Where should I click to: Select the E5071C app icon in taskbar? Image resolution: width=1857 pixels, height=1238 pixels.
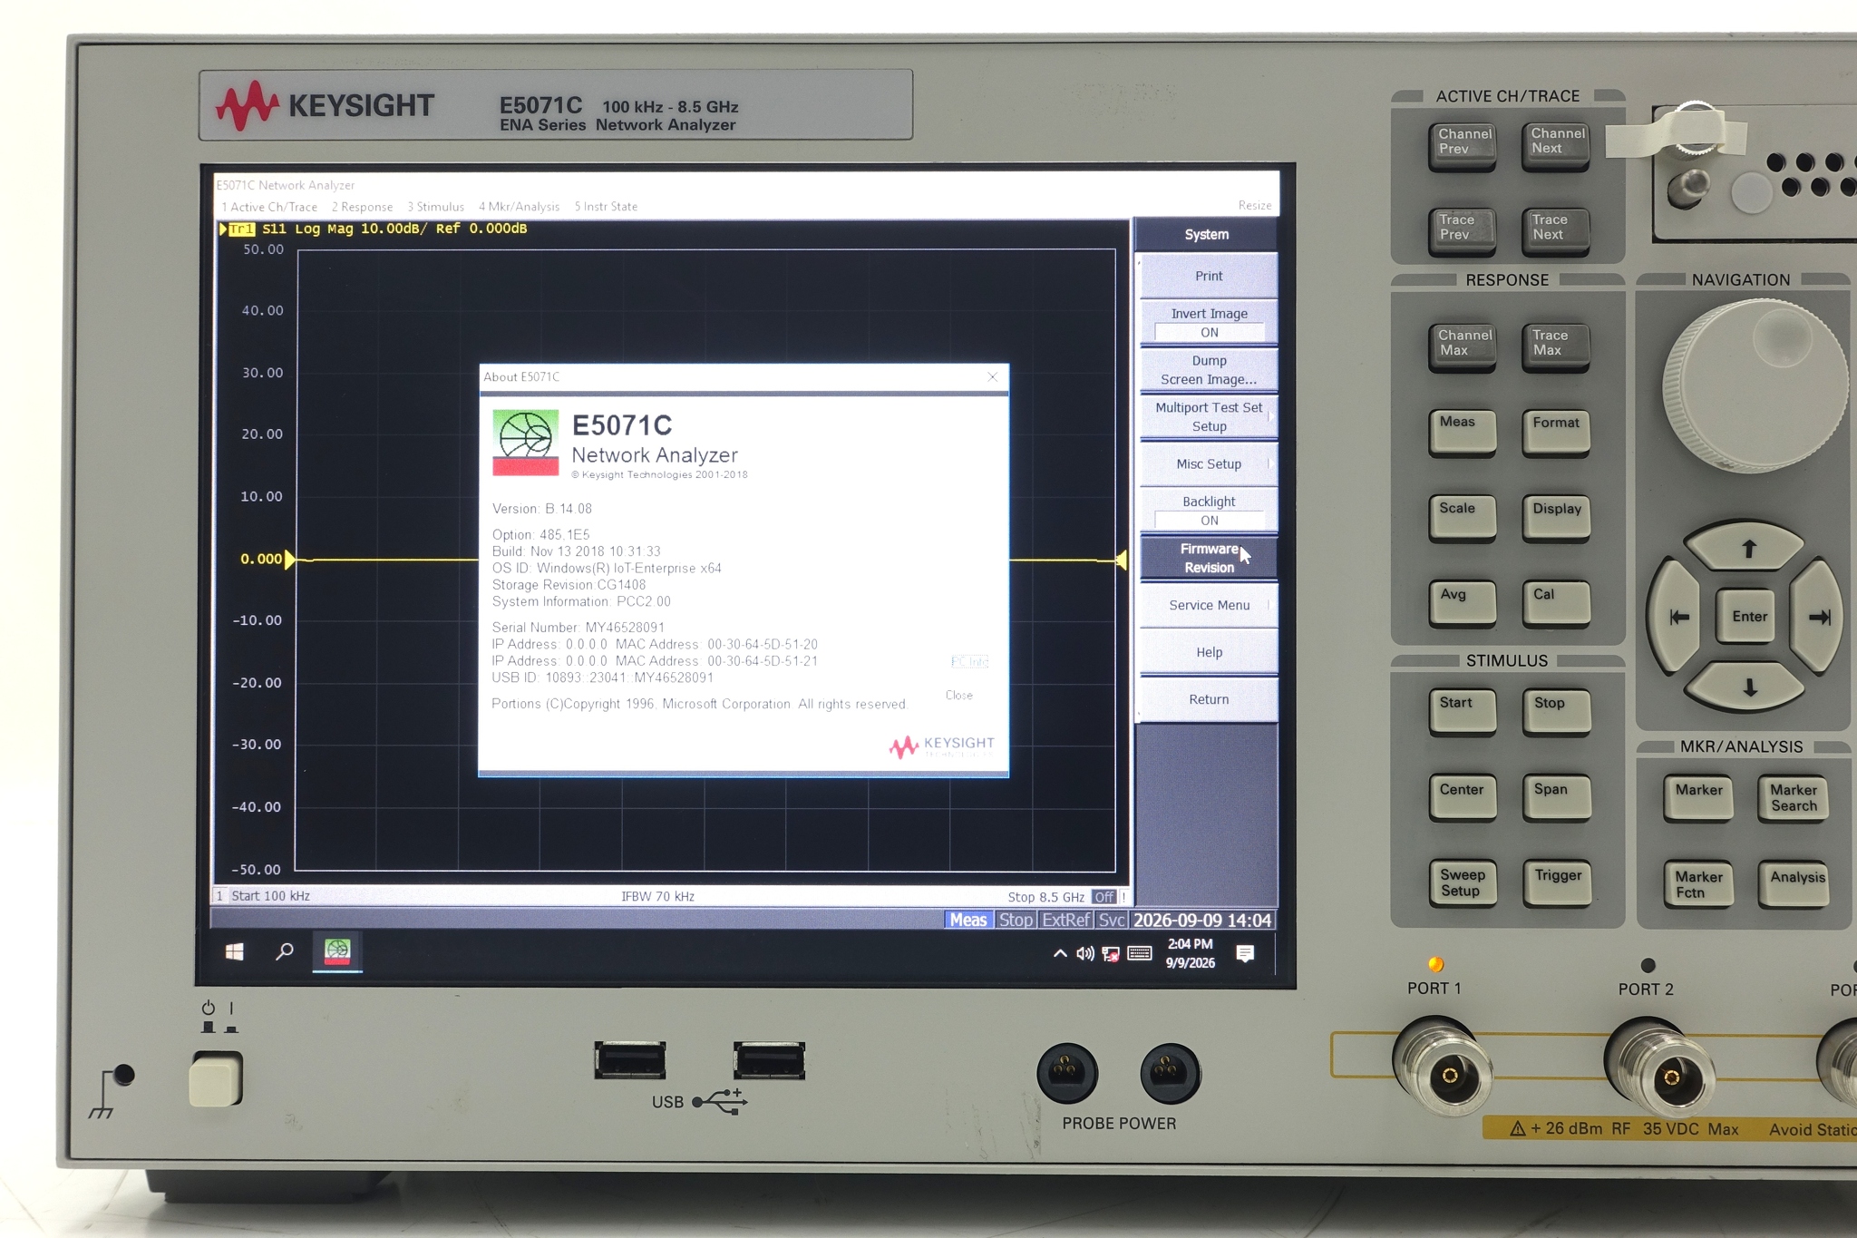pyautogui.click(x=337, y=951)
